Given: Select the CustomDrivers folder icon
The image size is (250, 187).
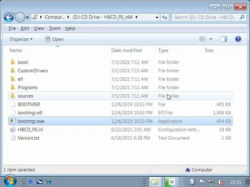Looking at the screenshot, I should 12,70.
